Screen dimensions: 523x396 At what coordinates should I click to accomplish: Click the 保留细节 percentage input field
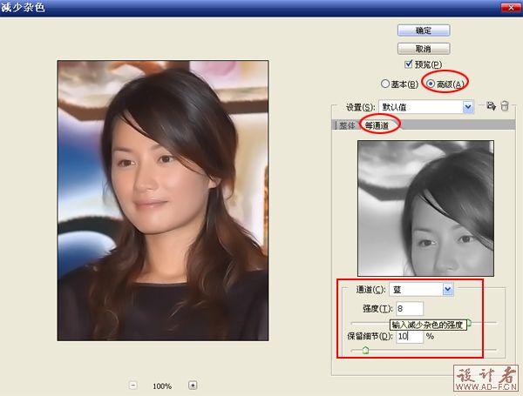[x=409, y=336]
